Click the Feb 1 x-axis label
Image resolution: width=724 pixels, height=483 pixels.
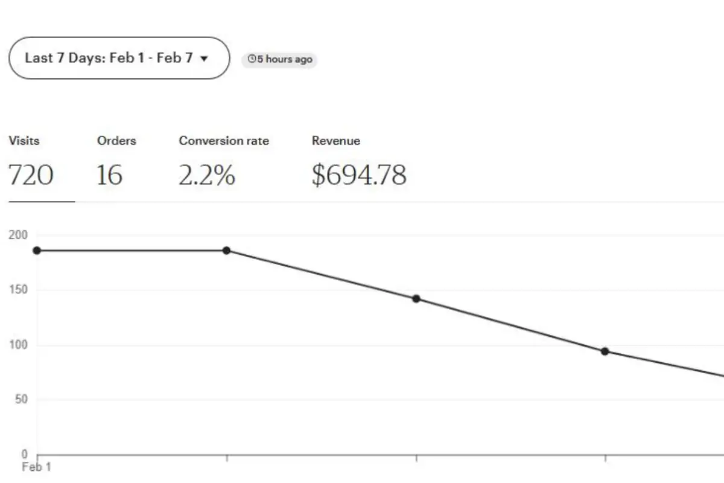pos(36,467)
